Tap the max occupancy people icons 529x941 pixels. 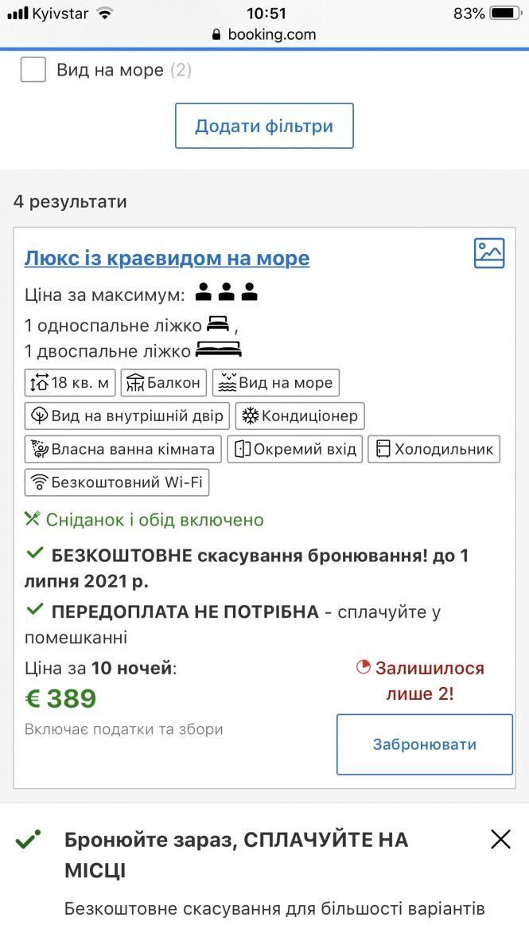point(227,293)
